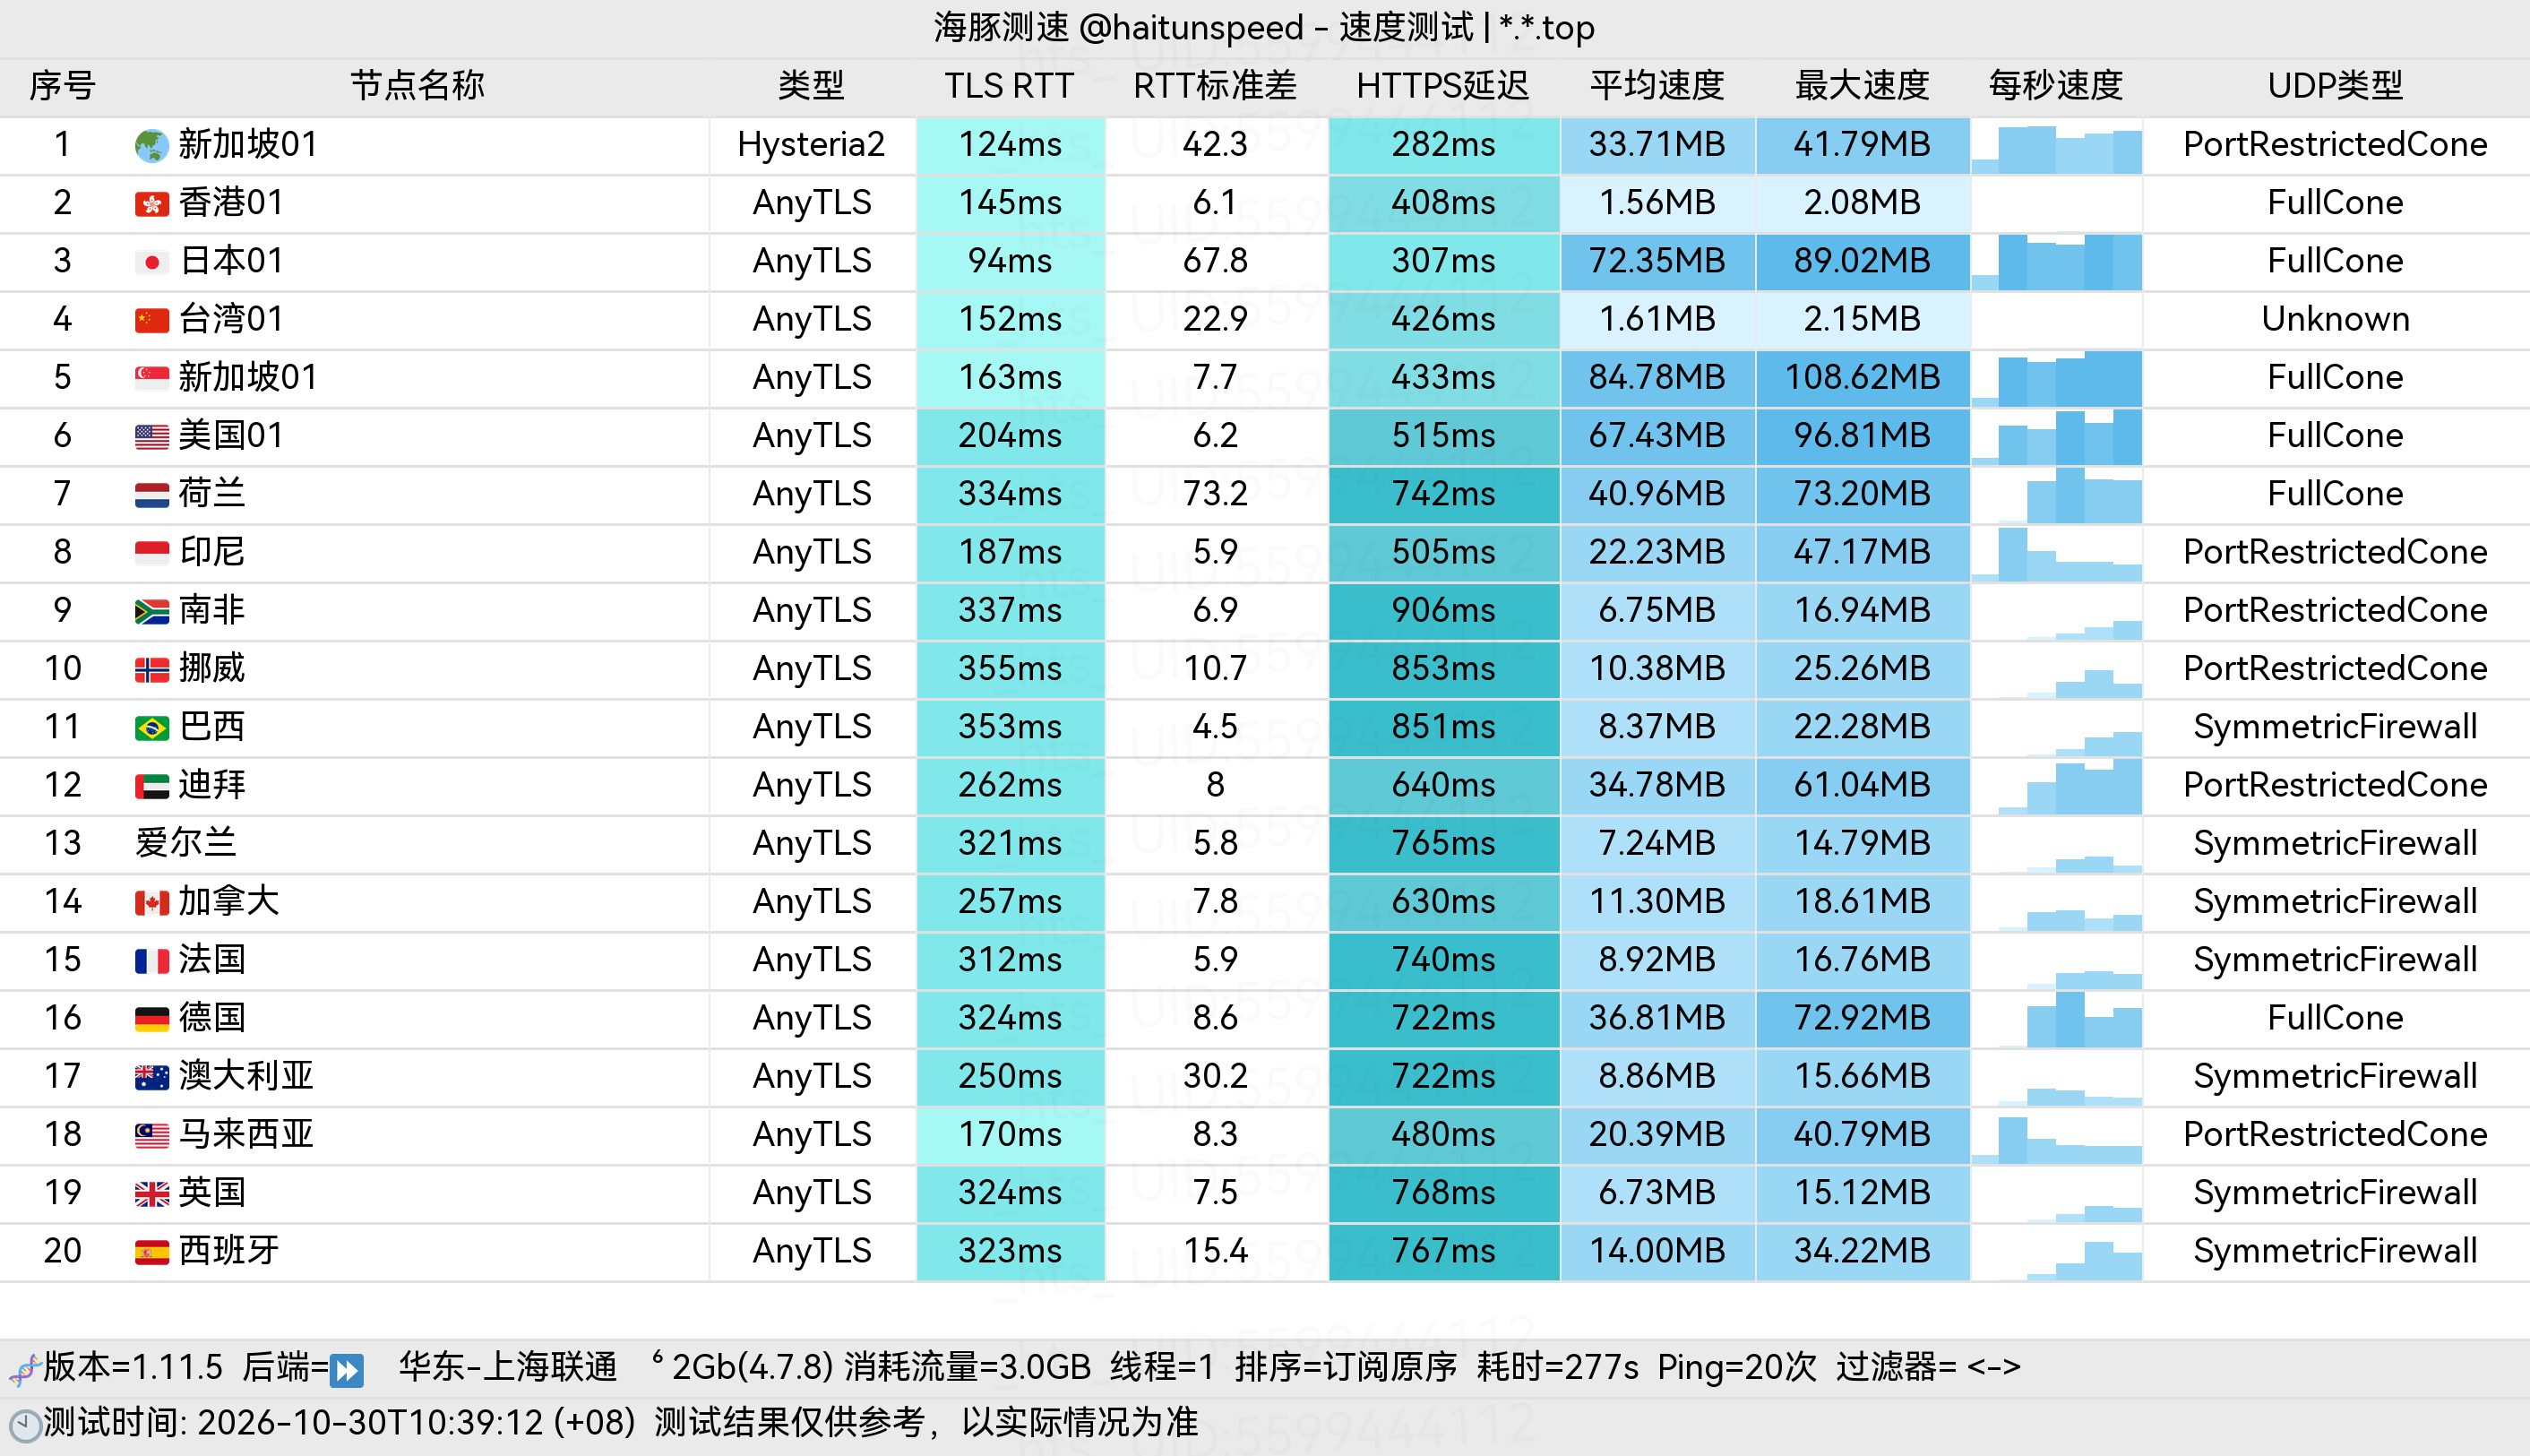Click the per-second speed chart for 德国

coord(2056,1019)
